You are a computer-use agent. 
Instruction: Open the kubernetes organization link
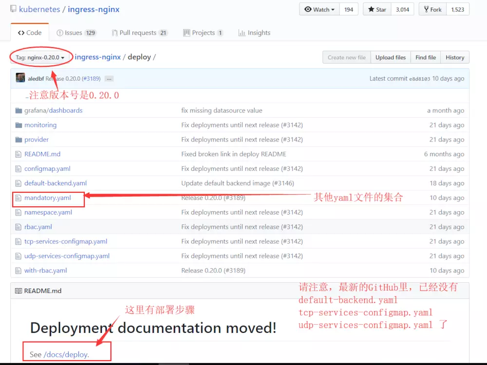point(39,9)
